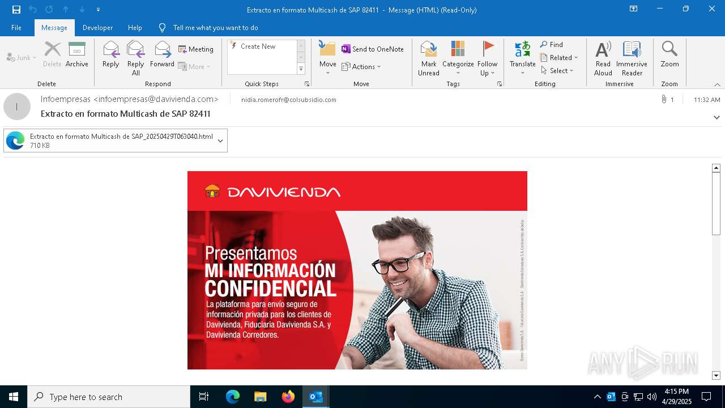Open the Actions dropdown
The image size is (725, 408).
click(361, 66)
